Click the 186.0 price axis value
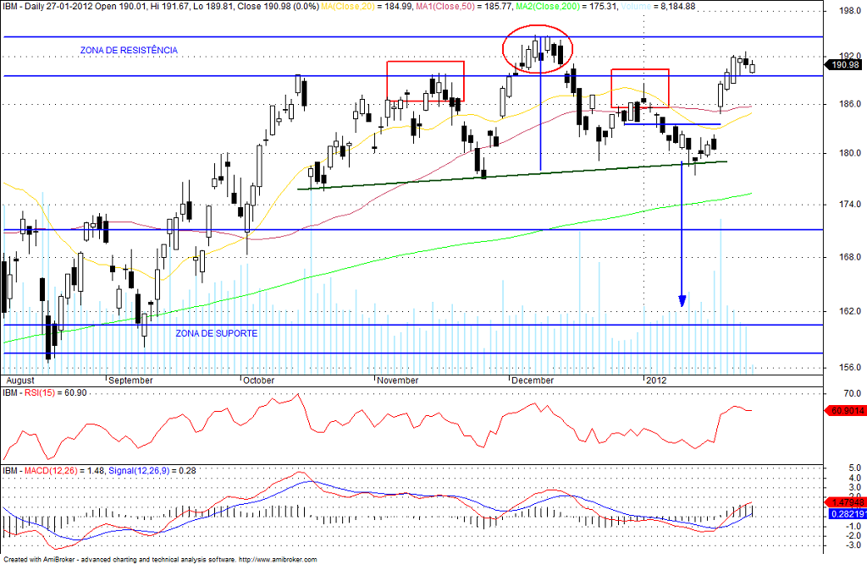867x564 pixels. 850,104
